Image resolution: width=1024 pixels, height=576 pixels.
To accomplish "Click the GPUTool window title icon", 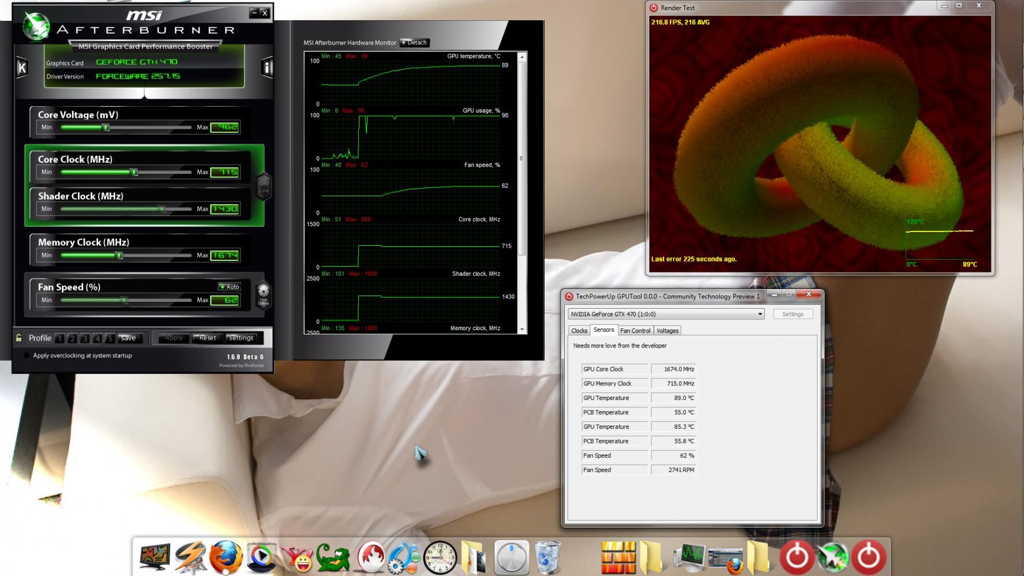I will tap(569, 296).
